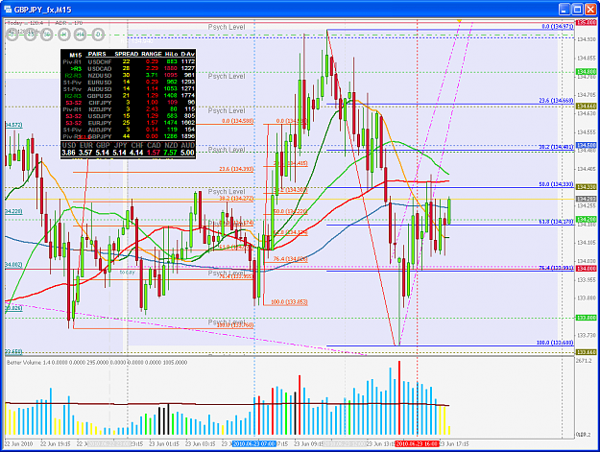Click the D-Av column header

[x=188, y=54]
